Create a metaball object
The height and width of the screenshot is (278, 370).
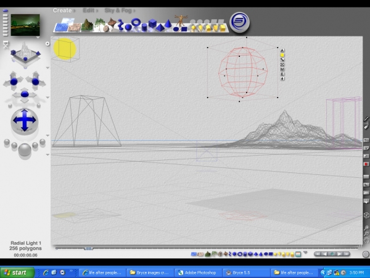121,25
